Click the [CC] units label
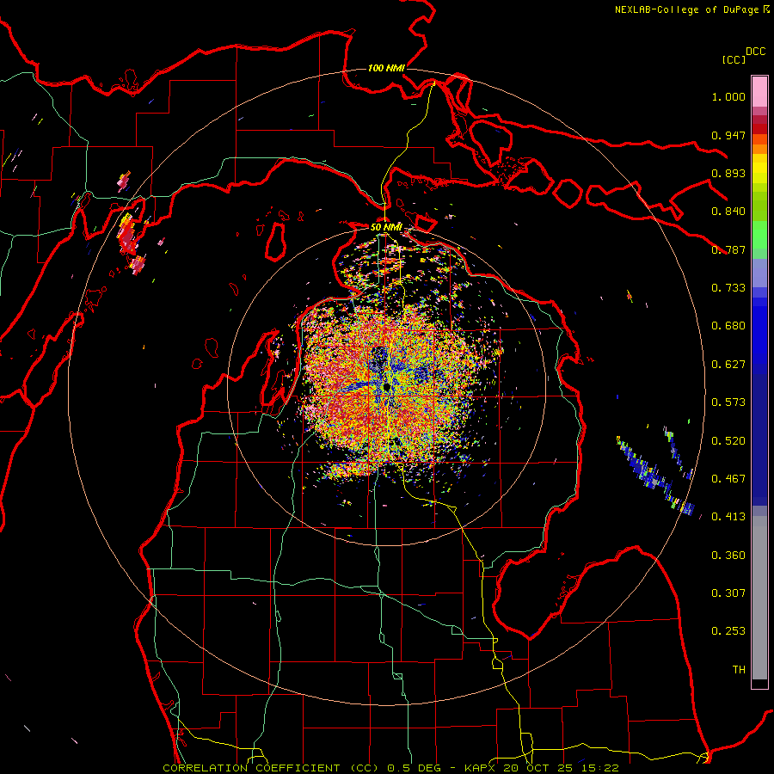 pyautogui.click(x=734, y=59)
